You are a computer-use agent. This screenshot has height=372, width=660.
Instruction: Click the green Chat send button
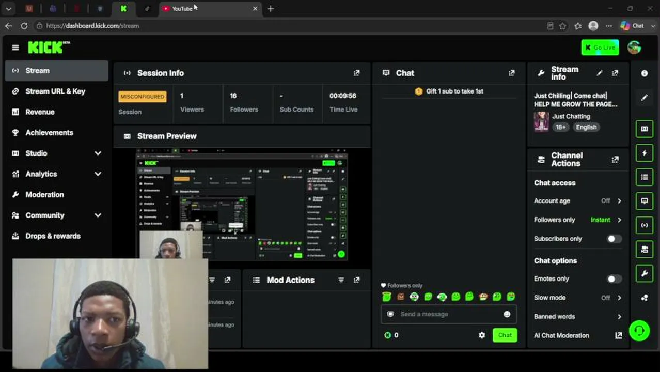click(505, 335)
